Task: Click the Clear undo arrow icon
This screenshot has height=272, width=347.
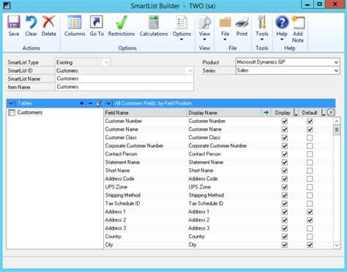Action: point(31,22)
